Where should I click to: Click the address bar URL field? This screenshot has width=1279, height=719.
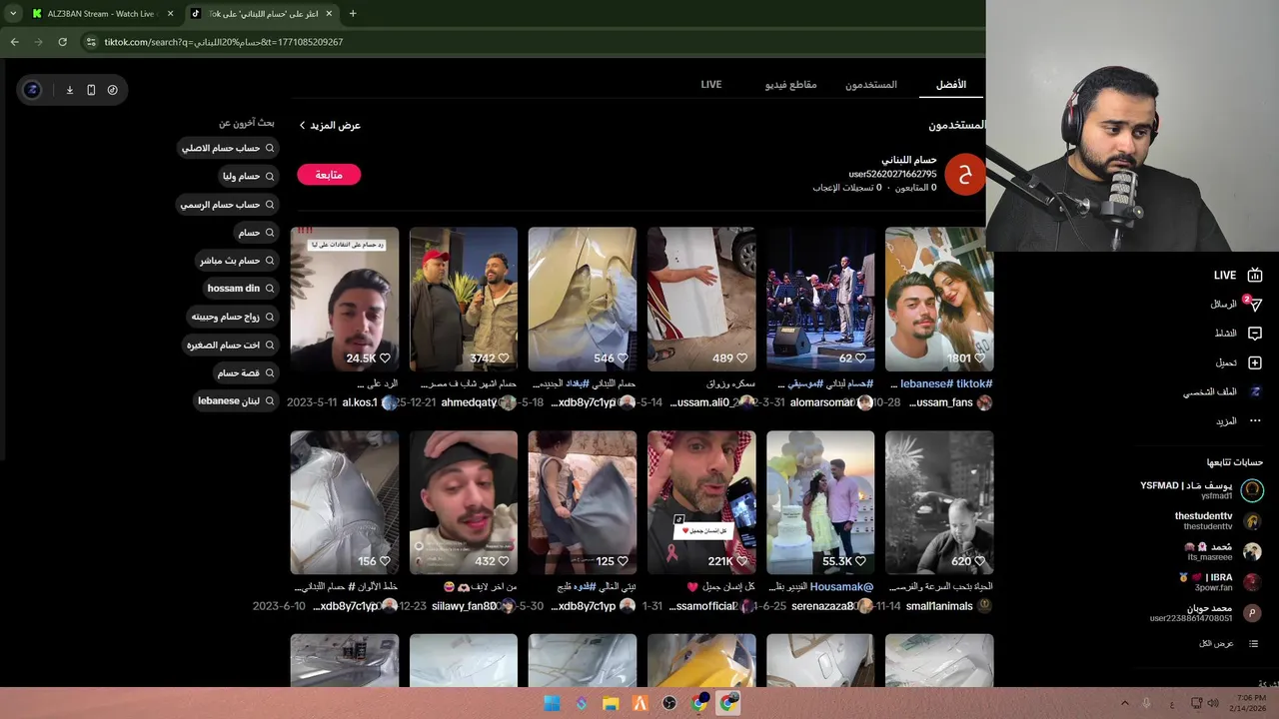point(530,42)
